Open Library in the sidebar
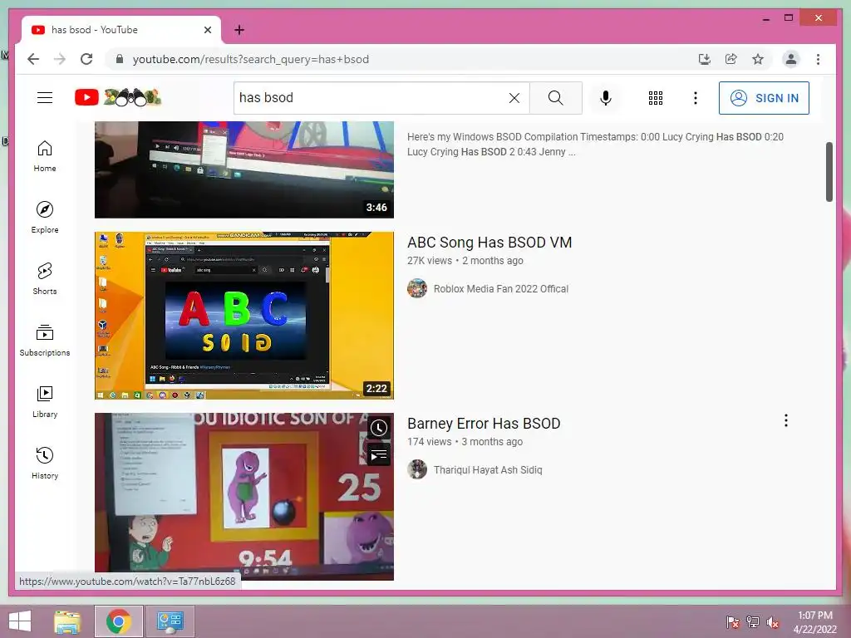Viewport: 851px width, 638px height. (45, 401)
